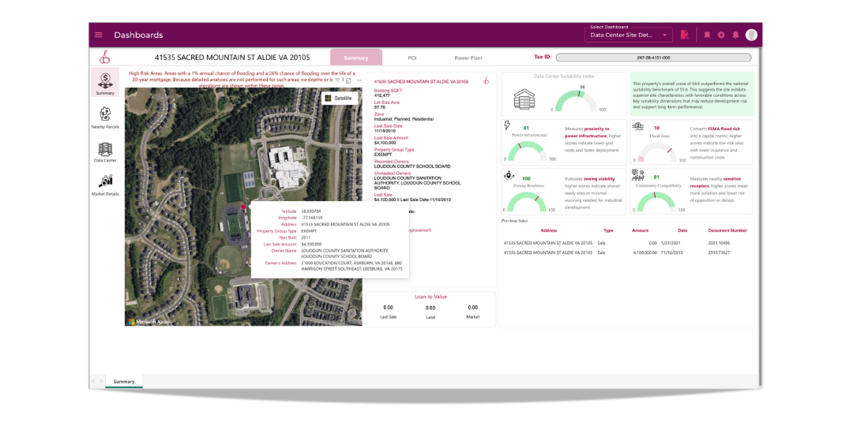
Task: Toggle the Satellite map view button
Action: pos(339,98)
